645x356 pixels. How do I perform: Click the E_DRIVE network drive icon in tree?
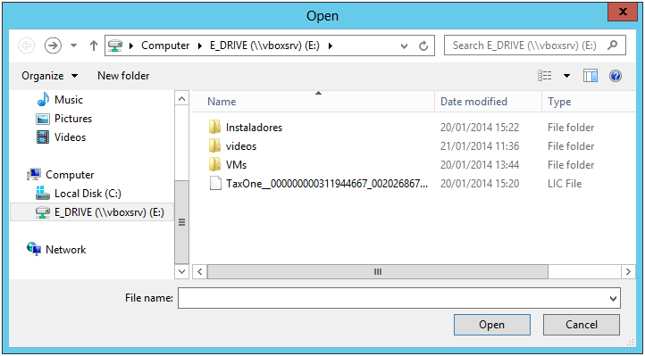click(x=43, y=212)
